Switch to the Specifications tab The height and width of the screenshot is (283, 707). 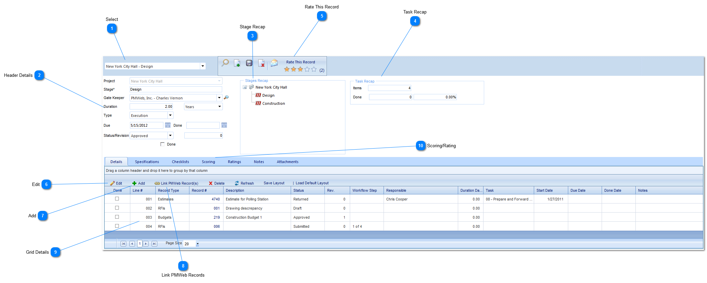(147, 162)
